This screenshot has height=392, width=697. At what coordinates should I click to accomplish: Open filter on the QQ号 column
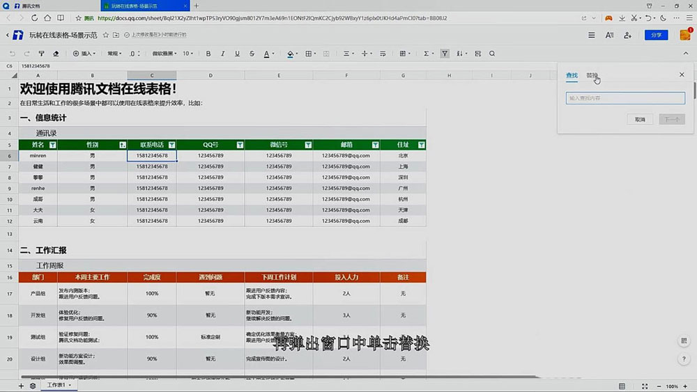point(240,145)
